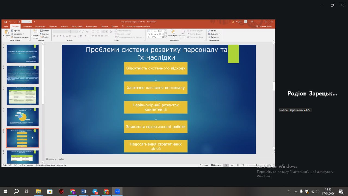The height and width of the screenshot is (196, 348).
Task: Open Telegram from the Windows taskbar
Action: (x=95, y=191)
